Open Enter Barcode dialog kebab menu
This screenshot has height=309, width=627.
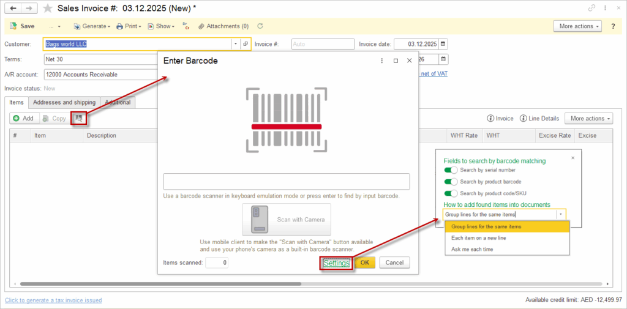[x=381, y=61]
